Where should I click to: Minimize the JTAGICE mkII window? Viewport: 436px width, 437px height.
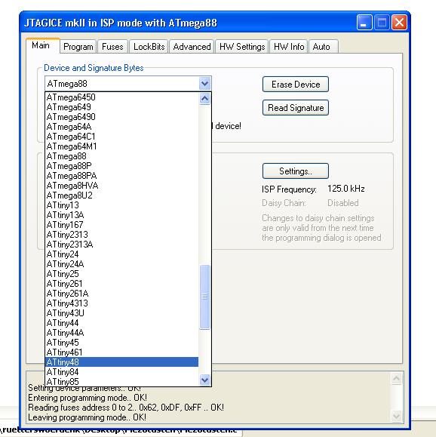364,23
